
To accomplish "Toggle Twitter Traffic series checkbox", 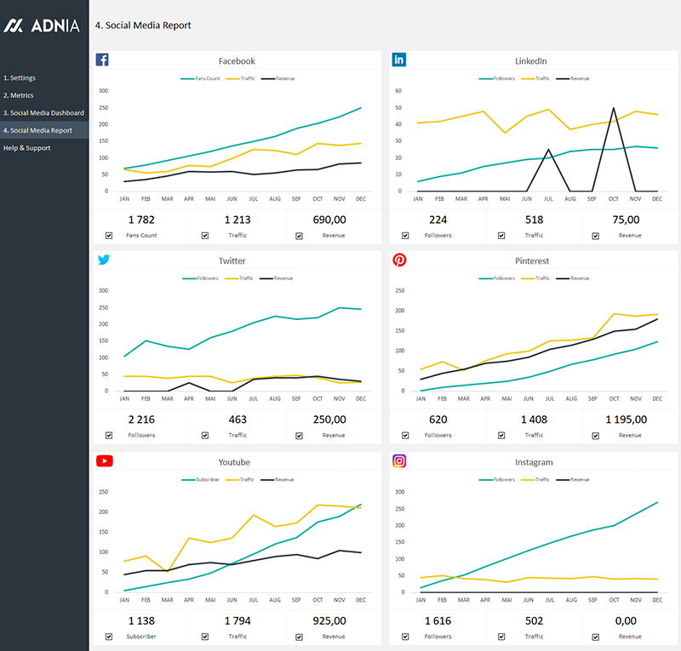I will (205, 436).
